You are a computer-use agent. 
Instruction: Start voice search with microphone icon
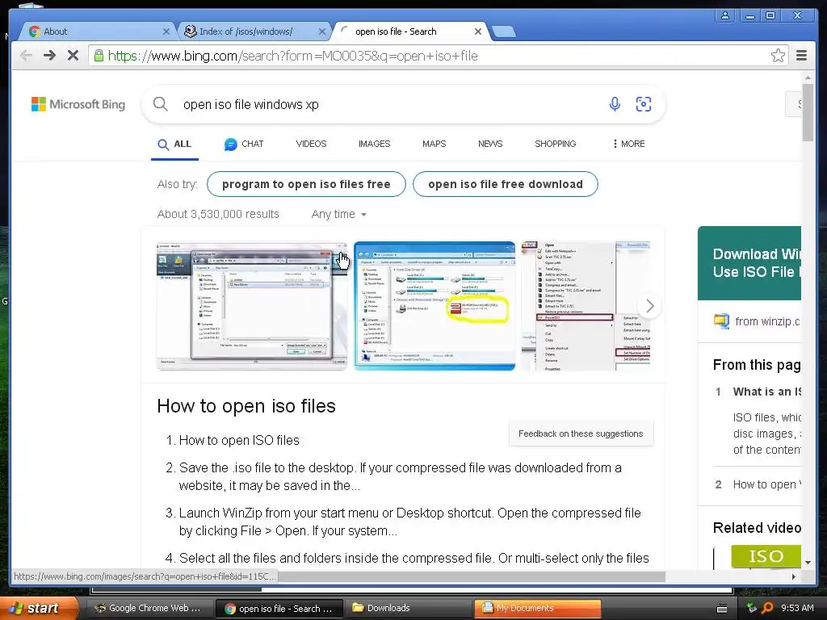(615, 104)
